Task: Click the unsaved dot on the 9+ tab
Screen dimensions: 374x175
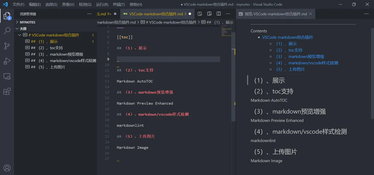Action: [x=115, y=14]
